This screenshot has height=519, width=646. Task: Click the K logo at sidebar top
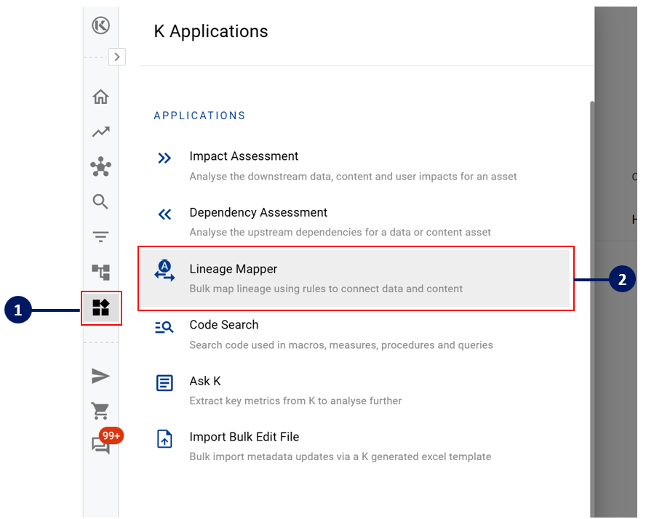pyautogui.click(x=100, y=26)
